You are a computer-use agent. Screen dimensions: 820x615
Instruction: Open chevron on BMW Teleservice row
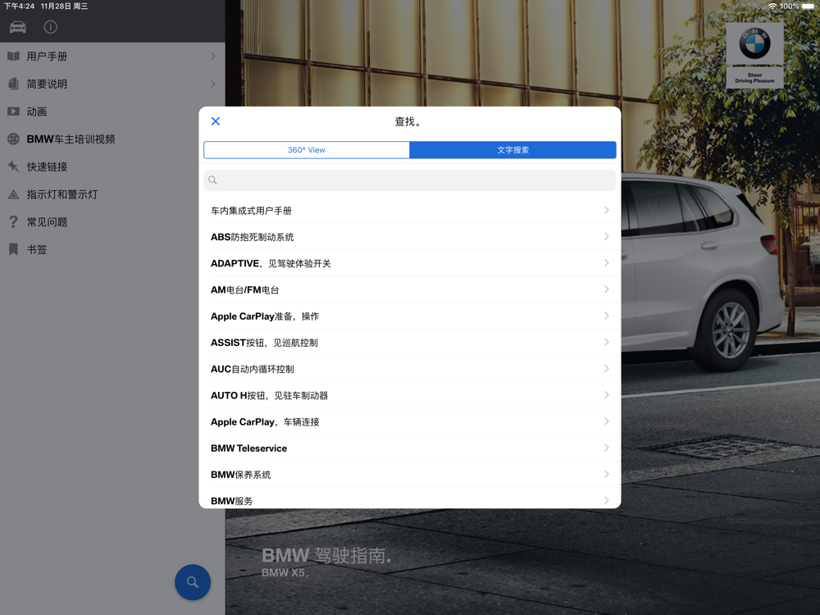click(607, 448)
